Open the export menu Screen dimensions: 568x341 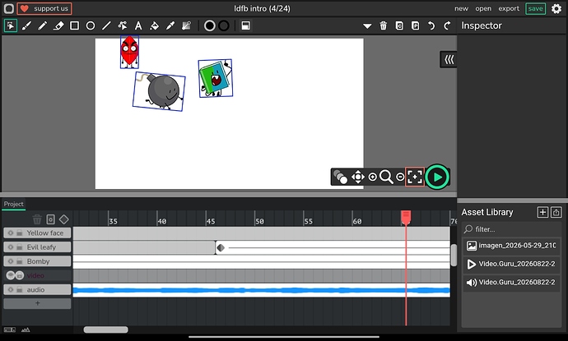tap(509, 8)
